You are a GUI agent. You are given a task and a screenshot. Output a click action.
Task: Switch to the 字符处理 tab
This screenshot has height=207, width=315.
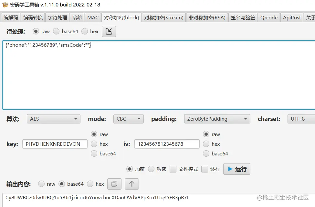tap(58, 18)
